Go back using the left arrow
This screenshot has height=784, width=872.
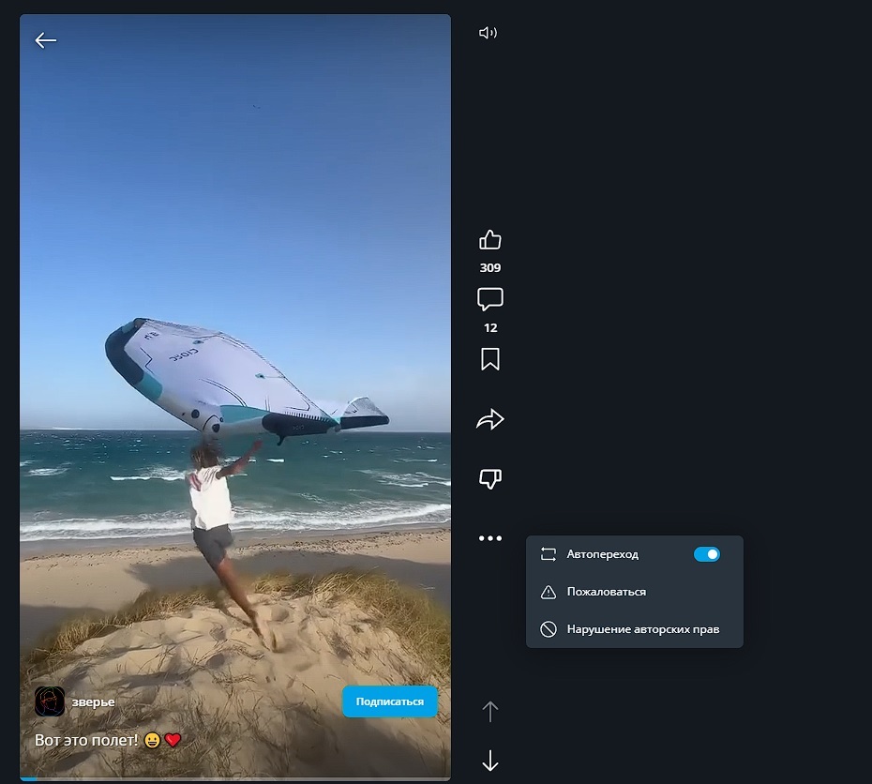pos(45,40)
